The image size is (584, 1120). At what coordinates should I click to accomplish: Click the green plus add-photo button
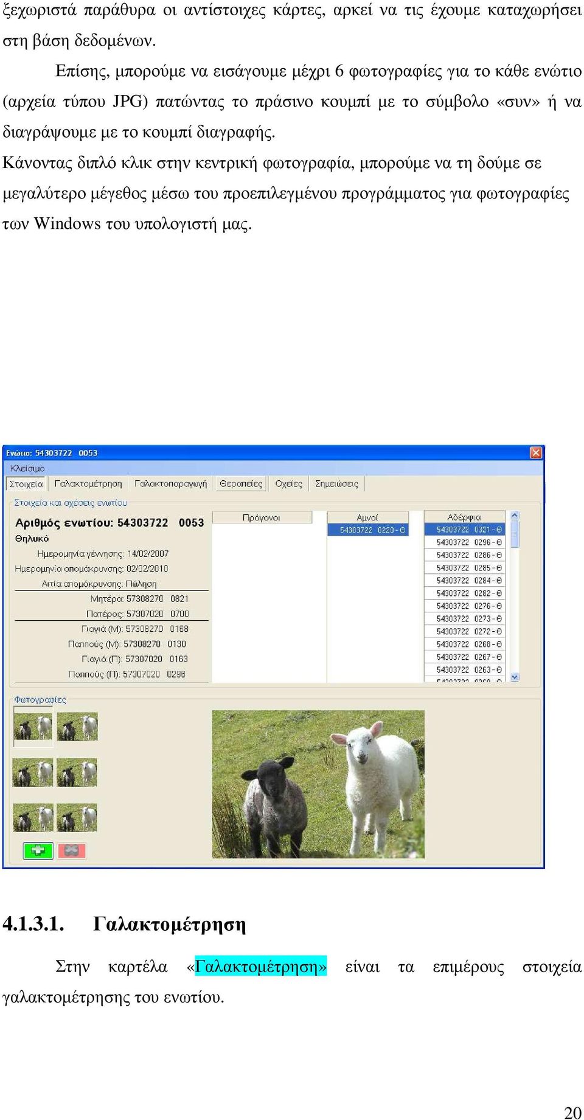[38, 850]
